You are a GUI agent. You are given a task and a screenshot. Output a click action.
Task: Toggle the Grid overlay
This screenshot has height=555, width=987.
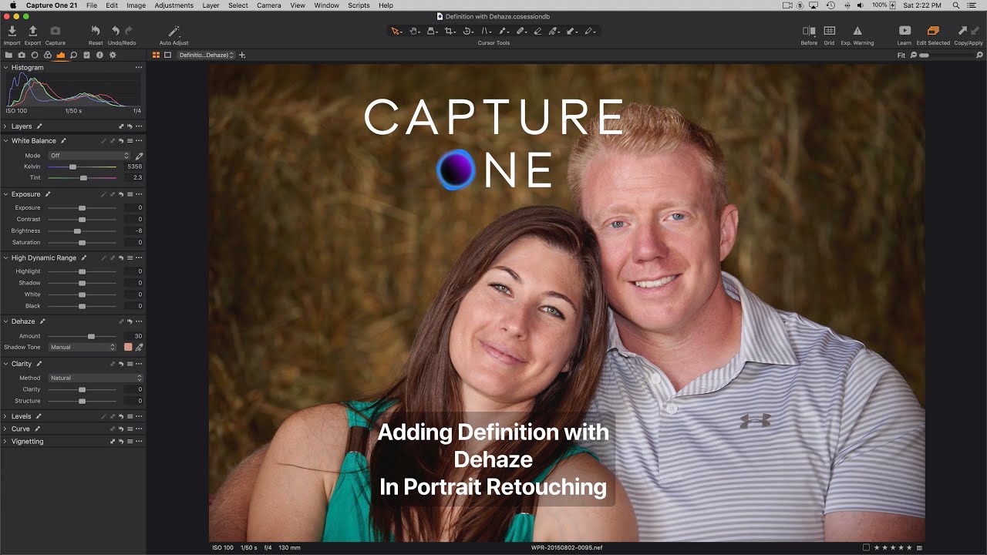(x=829, y=31)
